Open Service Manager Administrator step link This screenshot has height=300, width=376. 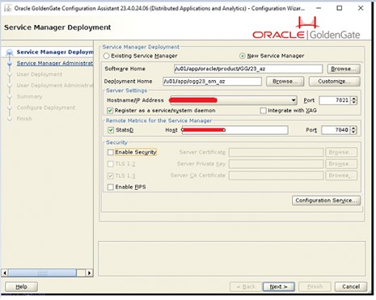click(55, 63)
